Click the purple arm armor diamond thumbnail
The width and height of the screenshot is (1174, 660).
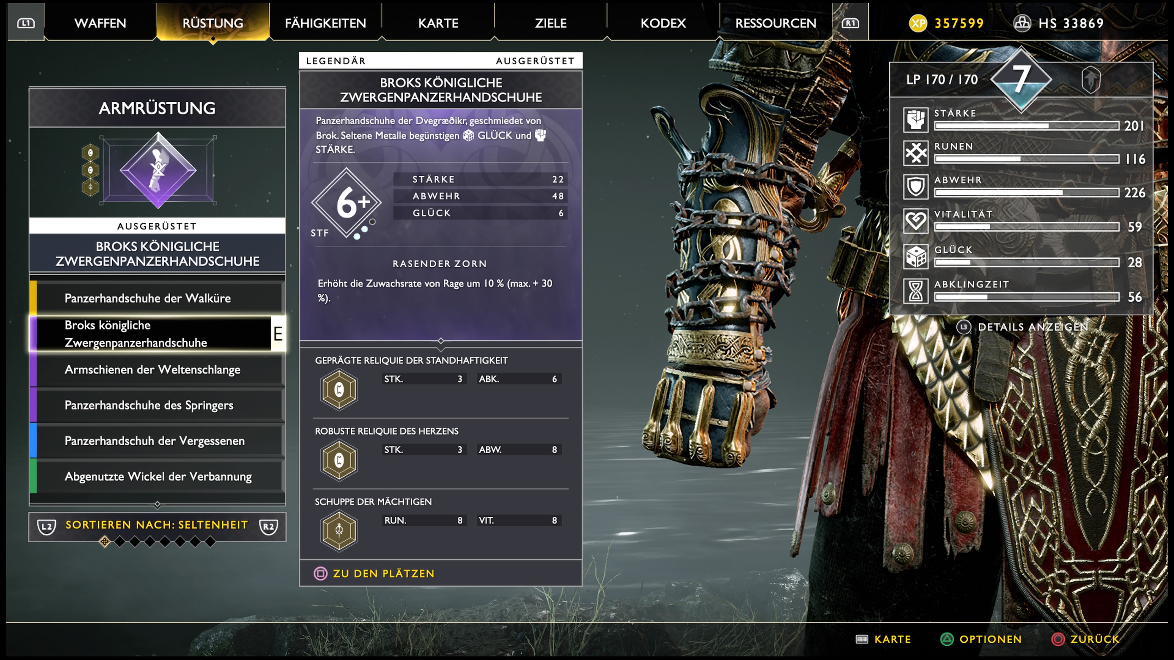pyautogui.click(x=158, y=170)
